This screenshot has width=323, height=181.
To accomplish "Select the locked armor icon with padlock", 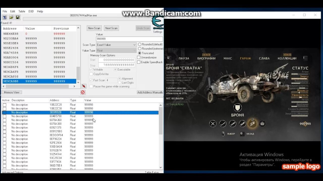I will point(262,123).
